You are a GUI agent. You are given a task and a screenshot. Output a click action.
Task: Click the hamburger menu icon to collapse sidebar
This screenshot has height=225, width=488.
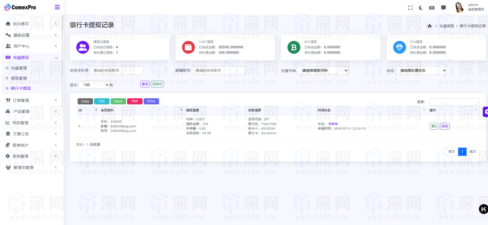click(x=57, y=7)
